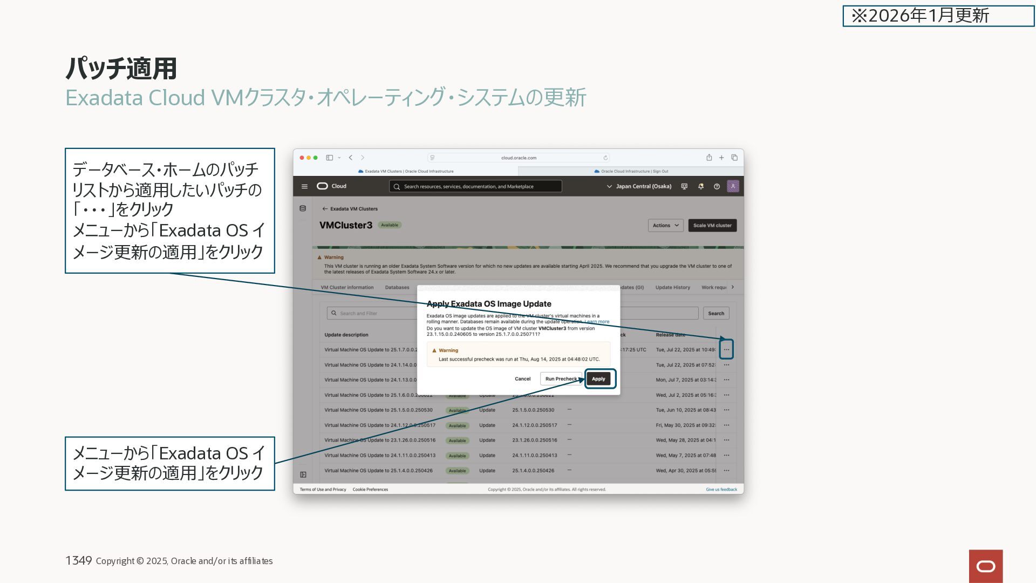Click the OCI search resources field
This screenshot has width=1036, height=583.
(475, 186)
